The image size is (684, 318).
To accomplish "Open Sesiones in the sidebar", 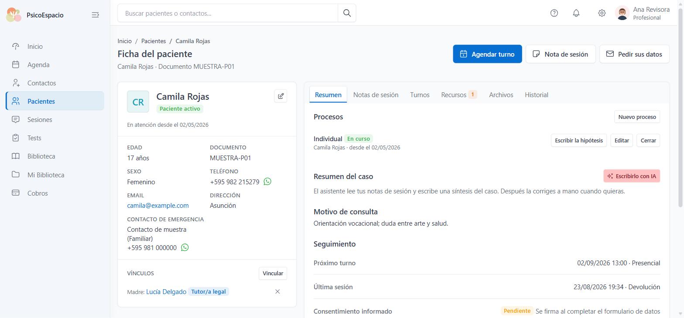I will click(55, 120).
